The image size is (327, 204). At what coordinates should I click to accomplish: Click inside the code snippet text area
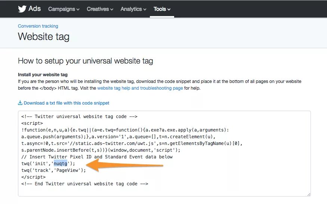164,154
